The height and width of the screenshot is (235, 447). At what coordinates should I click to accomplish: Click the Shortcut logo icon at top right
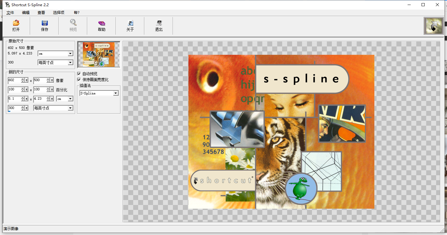434,26
